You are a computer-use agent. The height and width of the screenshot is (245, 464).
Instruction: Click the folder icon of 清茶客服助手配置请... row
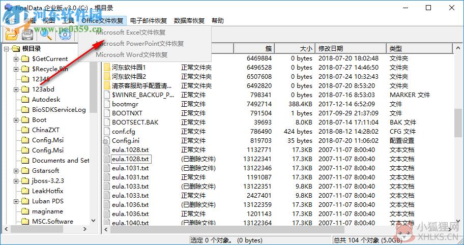[107, 86]
